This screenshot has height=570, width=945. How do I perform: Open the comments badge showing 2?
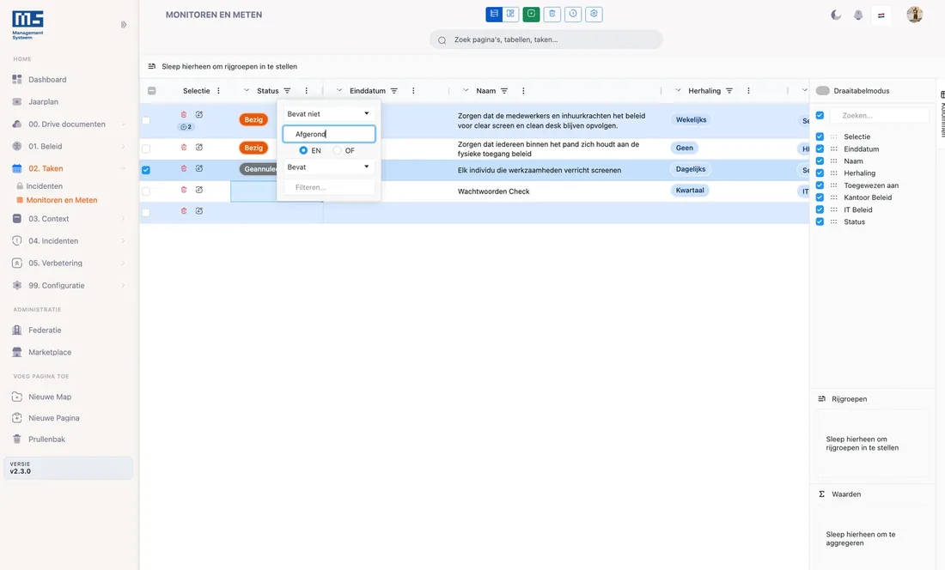(x=186, y=127)
